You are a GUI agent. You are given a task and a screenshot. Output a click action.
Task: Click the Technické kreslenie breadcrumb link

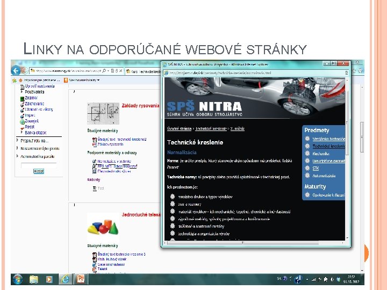pyautogui.click(x=211, y=128)
